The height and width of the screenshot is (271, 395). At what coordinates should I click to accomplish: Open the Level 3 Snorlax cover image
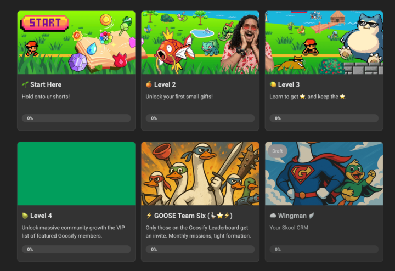pos(324,43)
